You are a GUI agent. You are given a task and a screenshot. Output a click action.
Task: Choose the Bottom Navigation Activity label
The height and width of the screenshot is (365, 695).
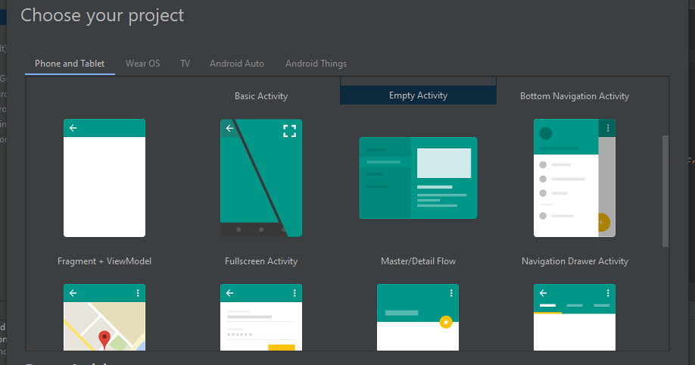(575, 96)
